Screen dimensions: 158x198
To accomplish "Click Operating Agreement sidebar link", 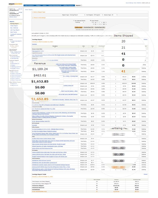I will click(16, 67).
